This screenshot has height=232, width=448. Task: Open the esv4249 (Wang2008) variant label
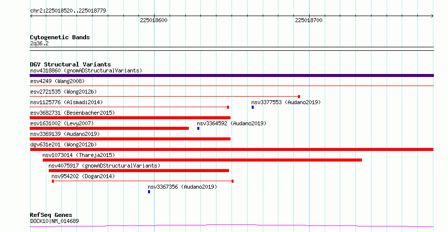[57, 81]
